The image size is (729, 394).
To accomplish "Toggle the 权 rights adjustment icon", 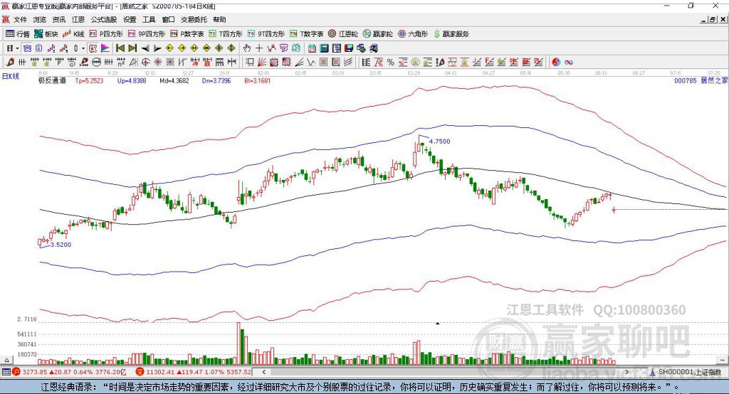I will [93, 48].
